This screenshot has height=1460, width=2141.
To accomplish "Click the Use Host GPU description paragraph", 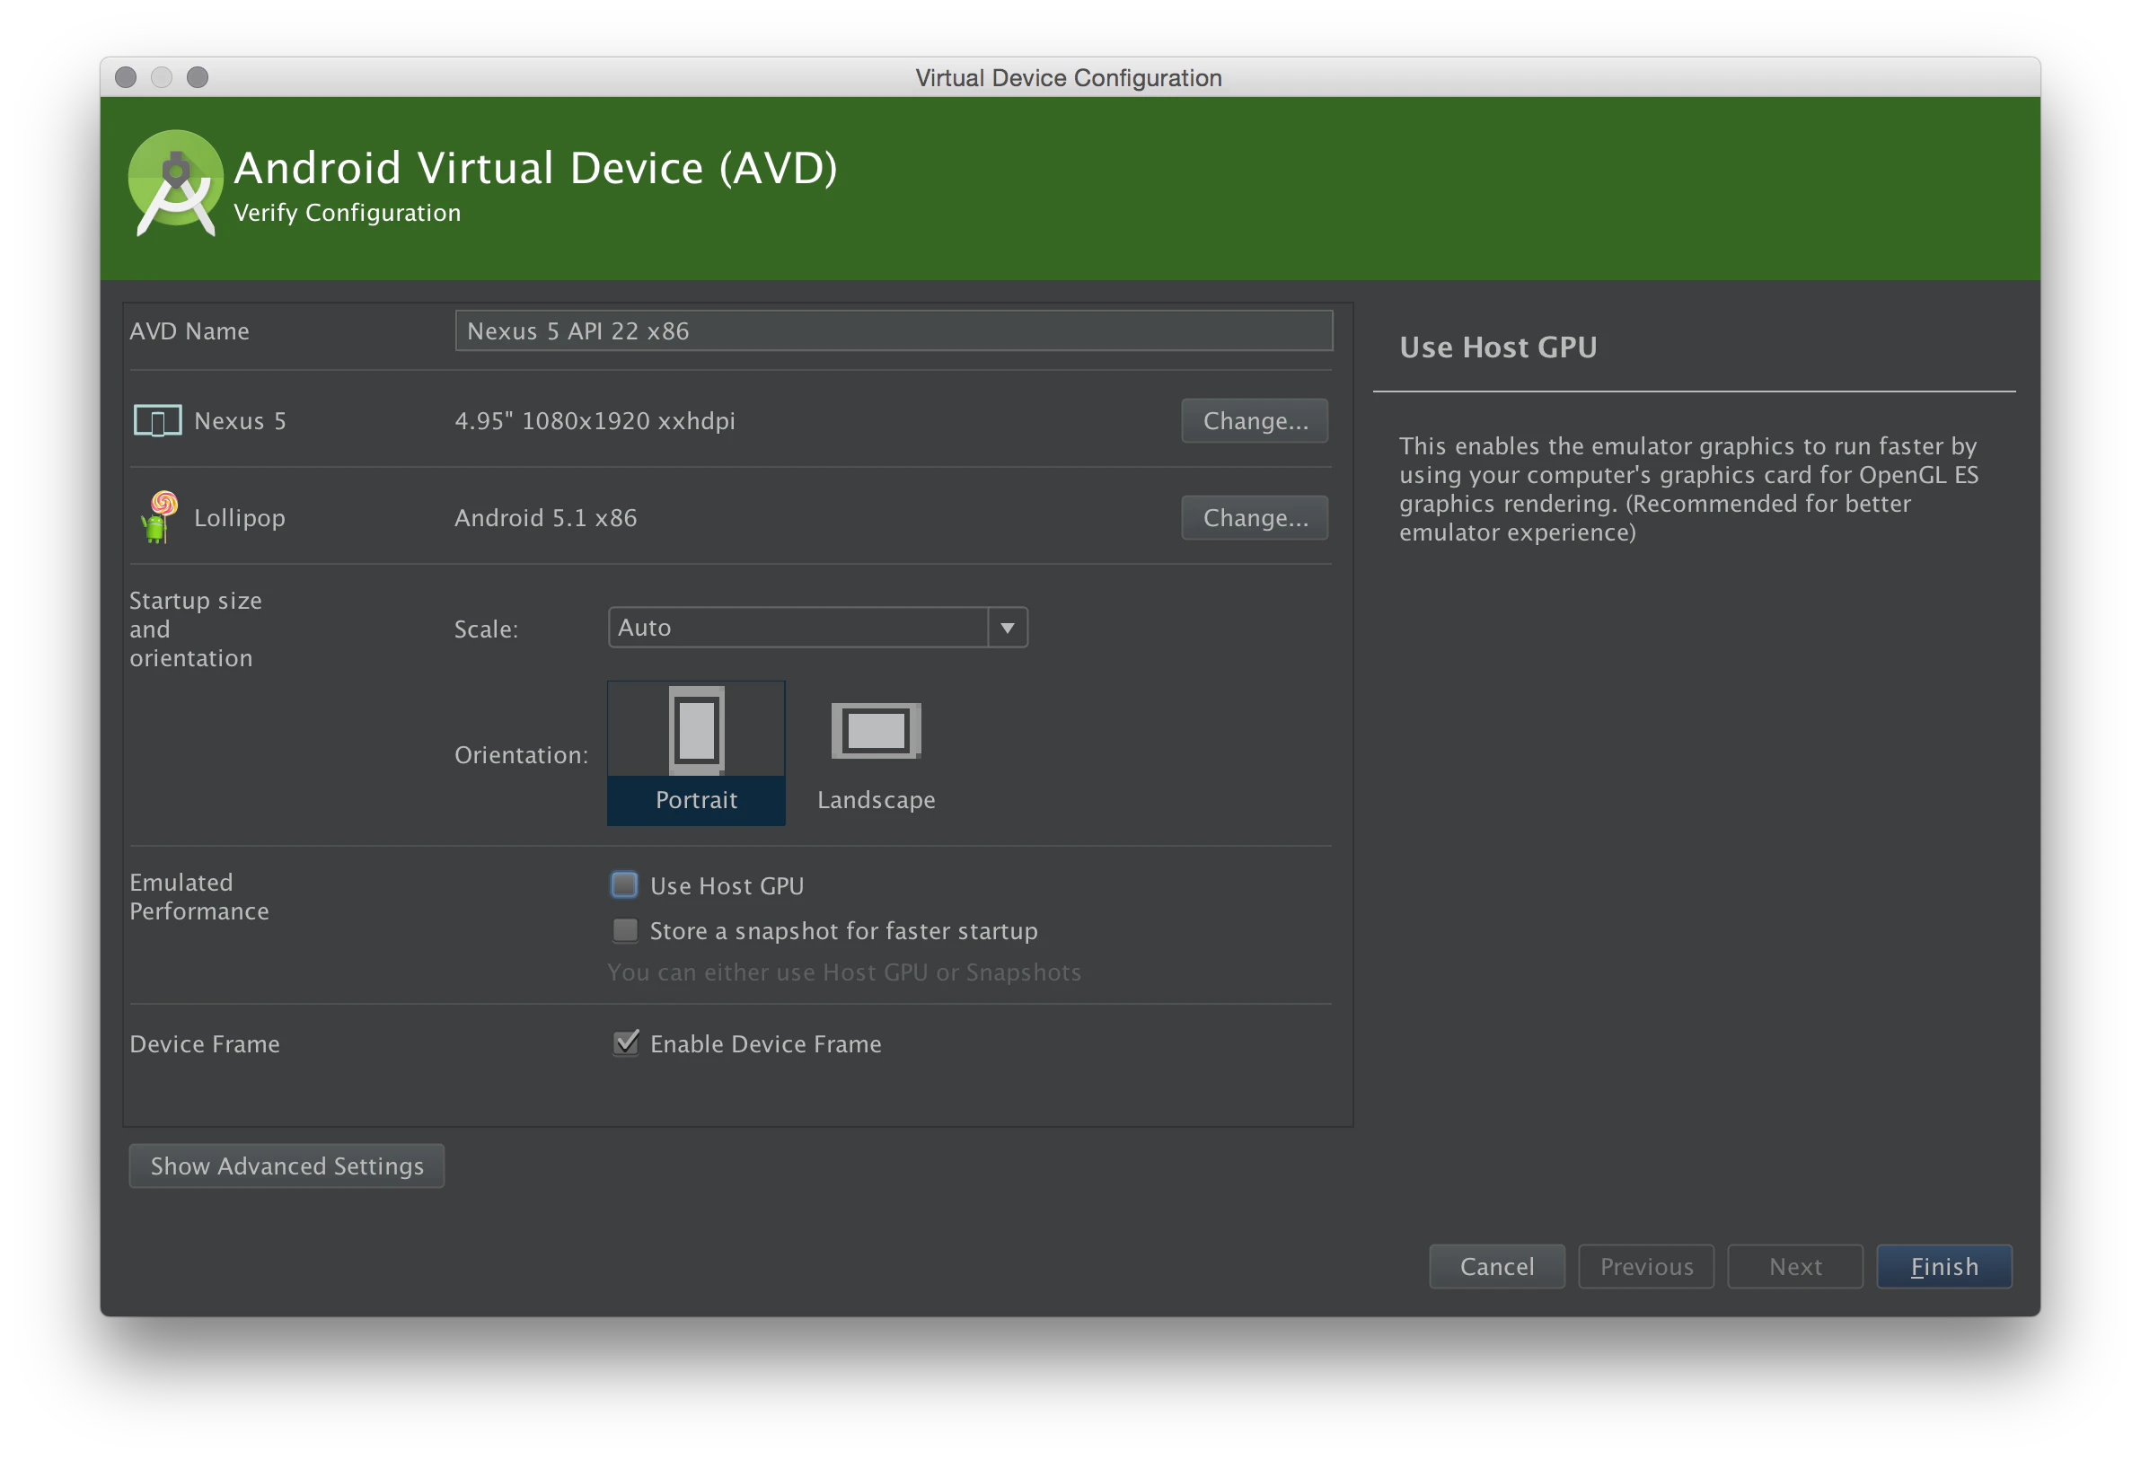I will (x=1687, y=489).
